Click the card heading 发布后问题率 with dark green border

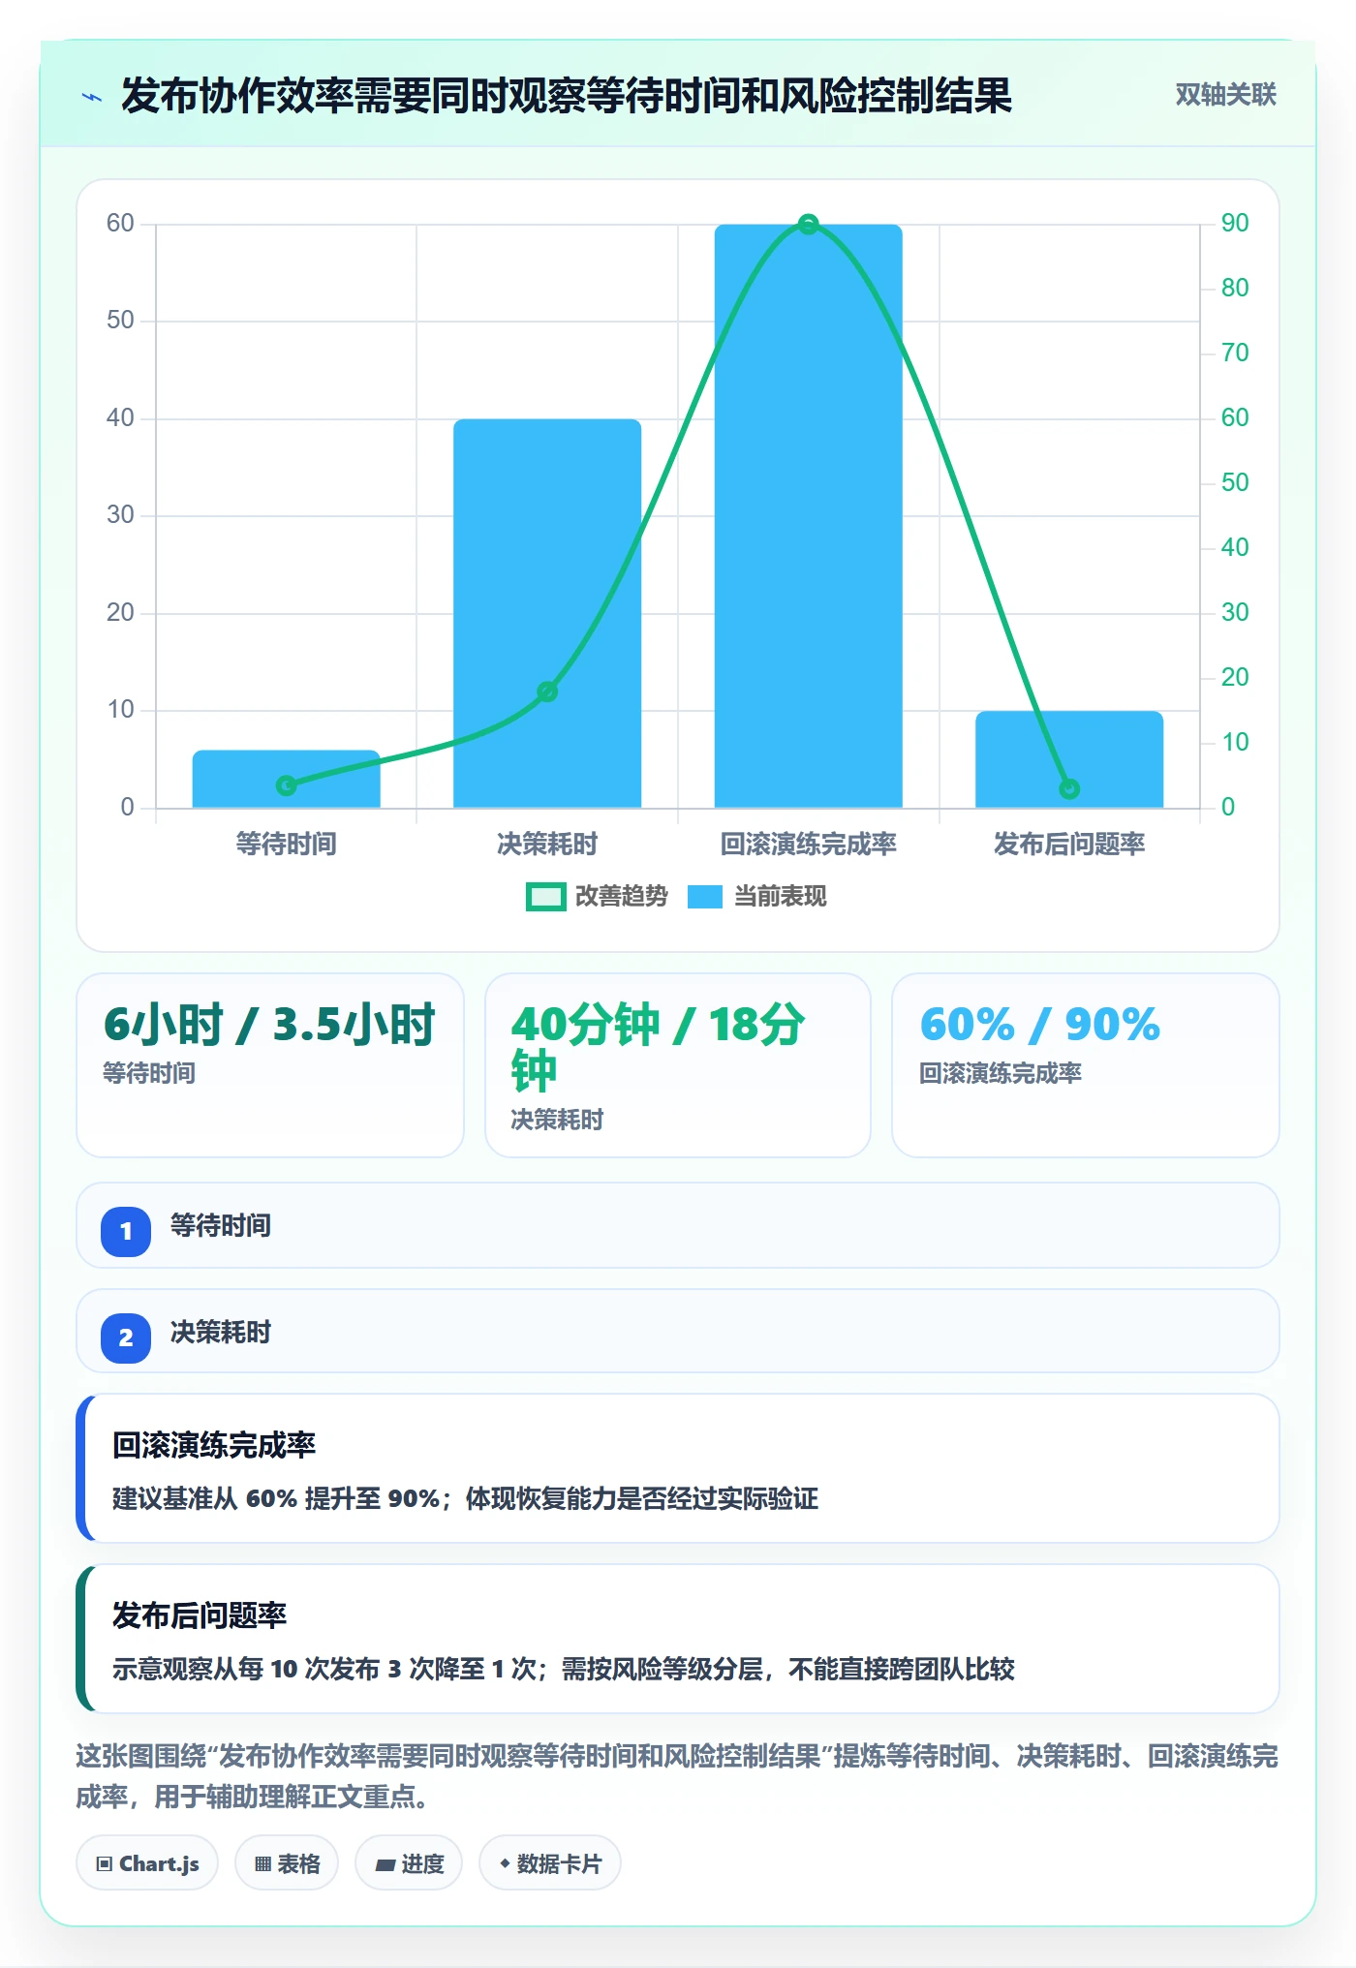pyautogui.click(x=200, y=1615)
